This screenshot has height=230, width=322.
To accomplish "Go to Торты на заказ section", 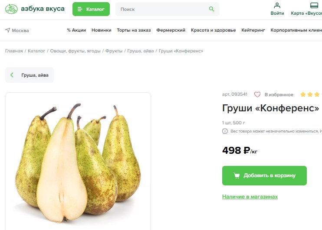I will 134,30.
